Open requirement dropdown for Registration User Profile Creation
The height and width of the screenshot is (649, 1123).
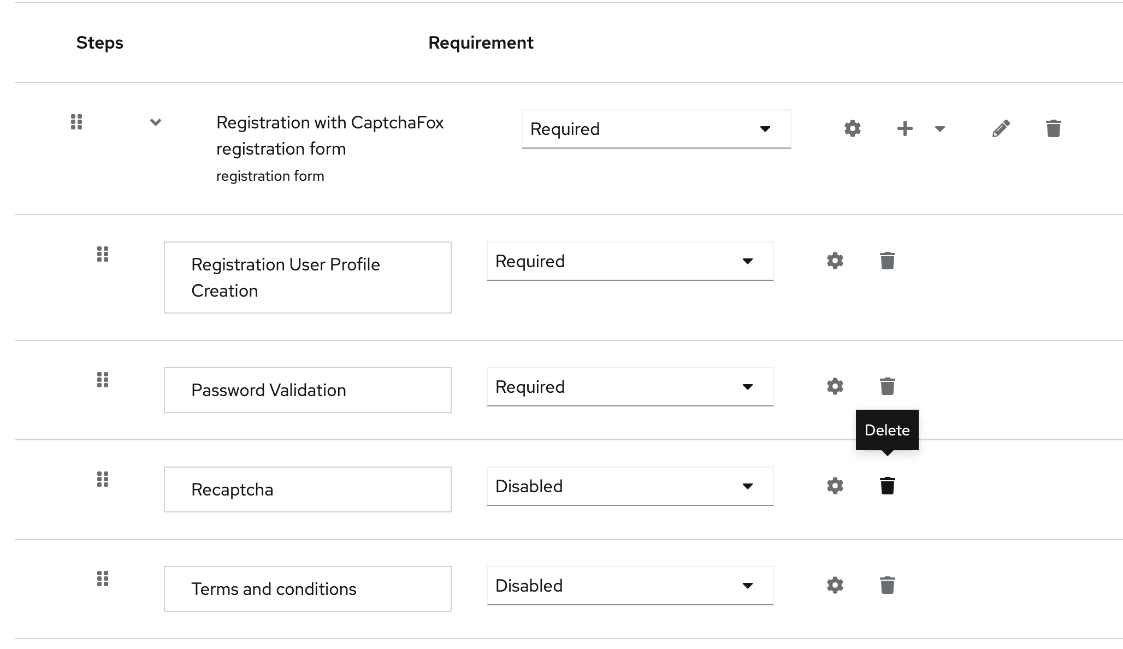coord(630,261)
